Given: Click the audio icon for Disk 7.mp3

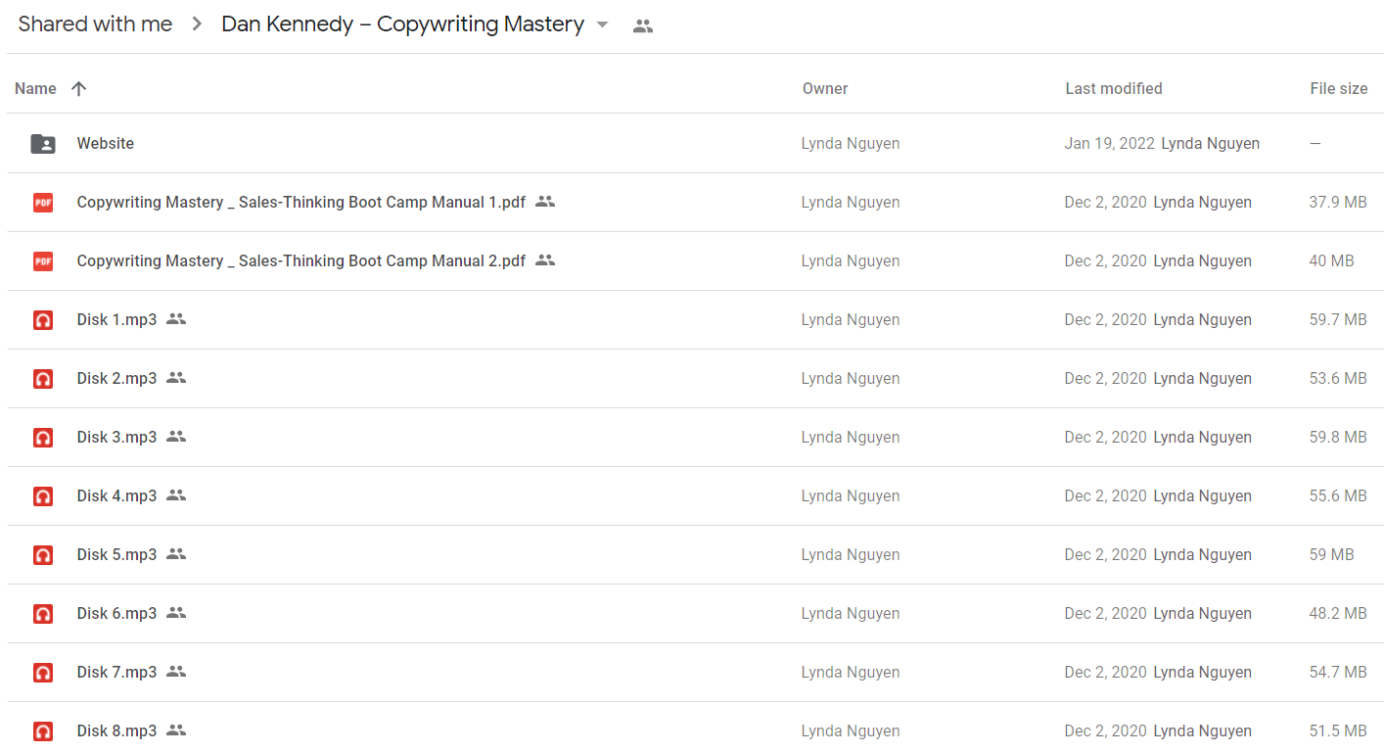Looking at the screenshot, I should (43, 673).
